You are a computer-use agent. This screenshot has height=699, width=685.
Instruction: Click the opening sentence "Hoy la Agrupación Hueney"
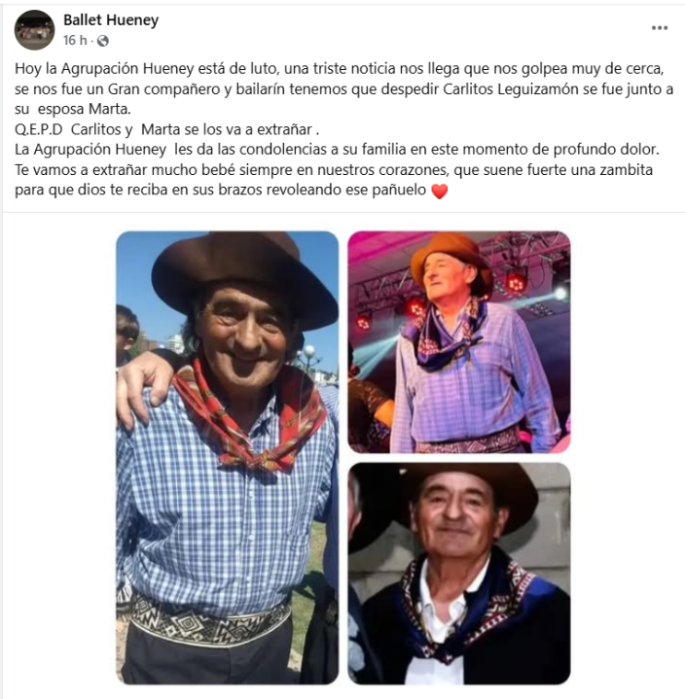104,69
